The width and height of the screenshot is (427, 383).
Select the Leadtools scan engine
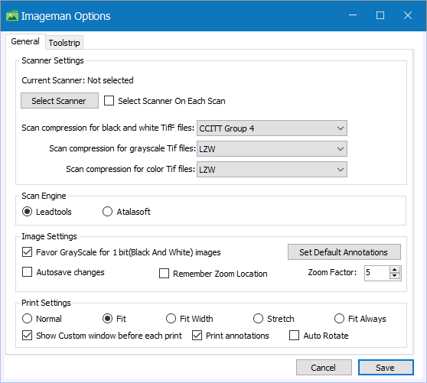[28, 212]
